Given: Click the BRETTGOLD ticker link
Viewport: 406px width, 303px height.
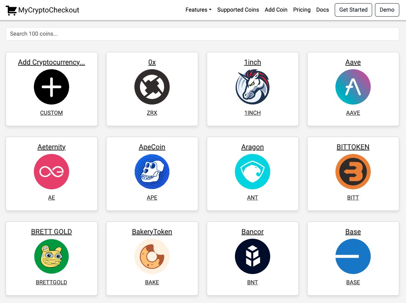Looking at the screenshot, I should click(x=51, y=282).
